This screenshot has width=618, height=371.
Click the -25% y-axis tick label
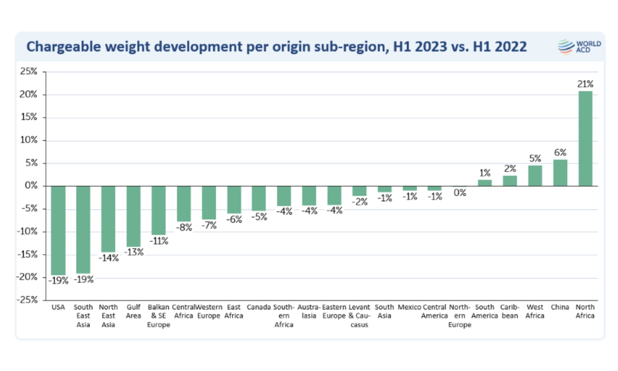(27, 300)
